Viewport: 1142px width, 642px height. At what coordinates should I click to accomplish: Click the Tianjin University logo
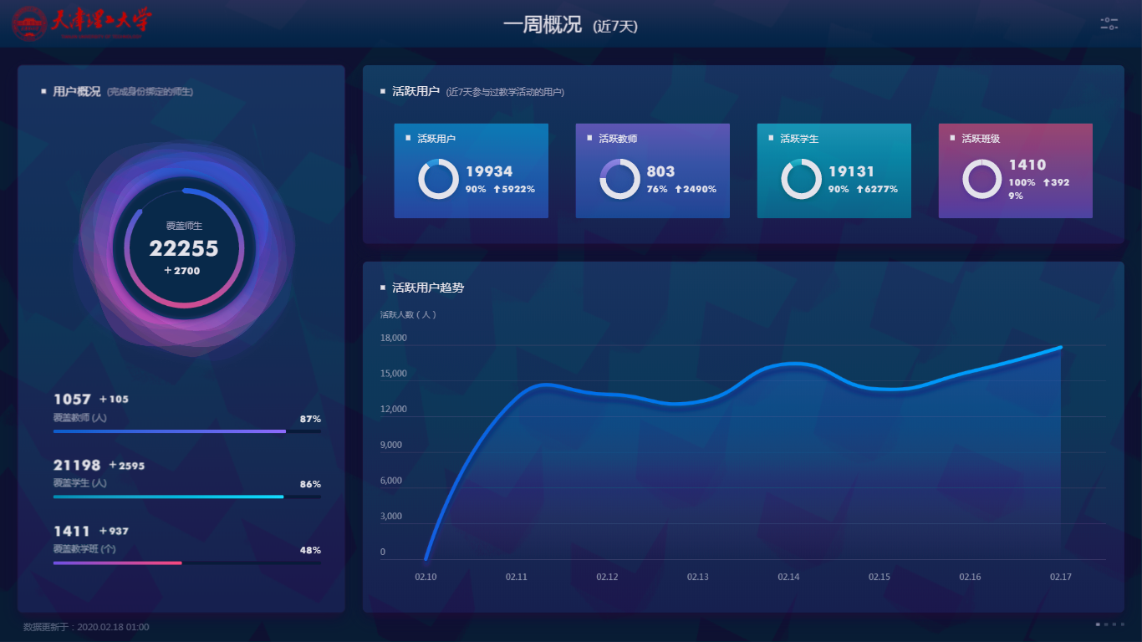[82, 23]
